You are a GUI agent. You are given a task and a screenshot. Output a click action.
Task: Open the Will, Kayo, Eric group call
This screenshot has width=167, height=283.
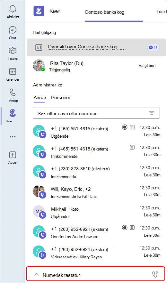(x=96, y=192)
